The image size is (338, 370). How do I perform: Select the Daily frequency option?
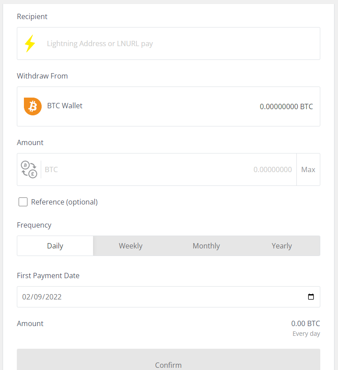point(55,246)
